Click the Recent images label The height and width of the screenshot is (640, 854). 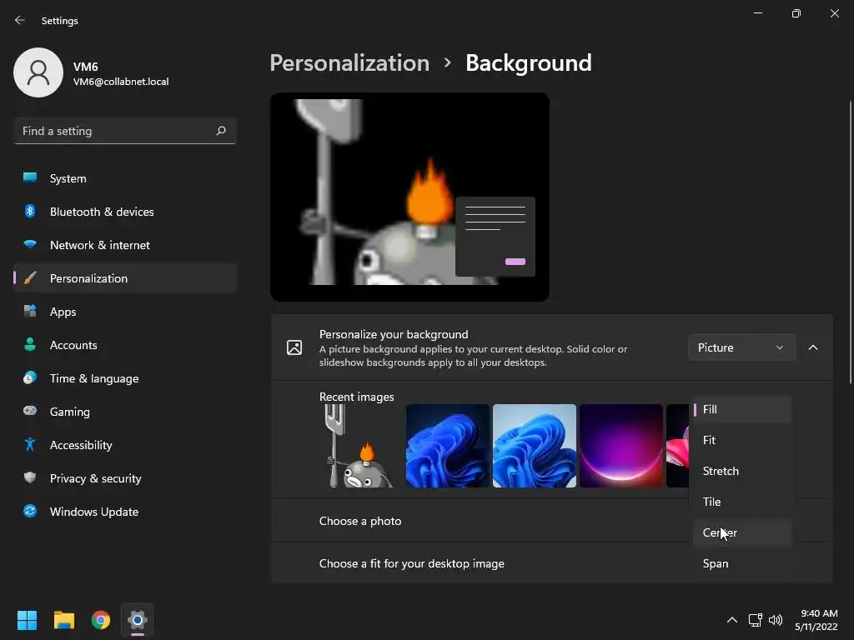pos(357,397)
